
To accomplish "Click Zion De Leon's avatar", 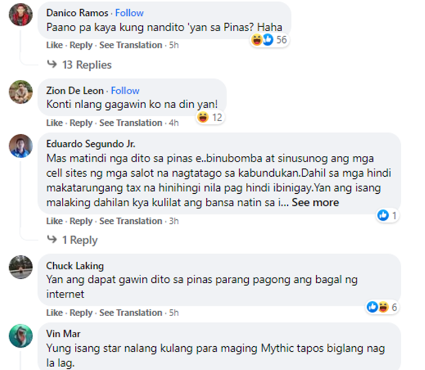I will [21, 92].
